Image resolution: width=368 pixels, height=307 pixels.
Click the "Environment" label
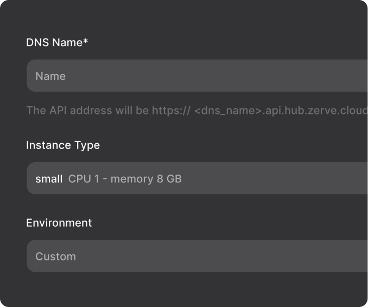pos(59,223)
